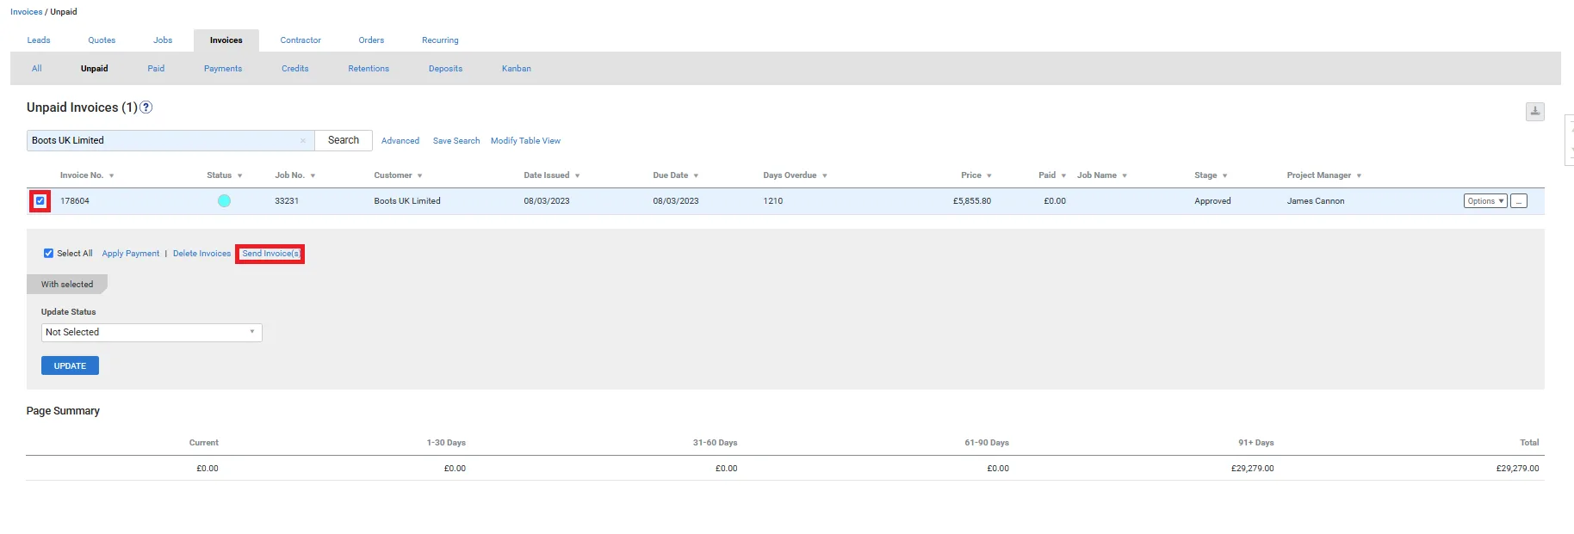This screenshot has width=1574, height=534.
Task: Sort by Customer column header
Action: (x=398, y=175)
